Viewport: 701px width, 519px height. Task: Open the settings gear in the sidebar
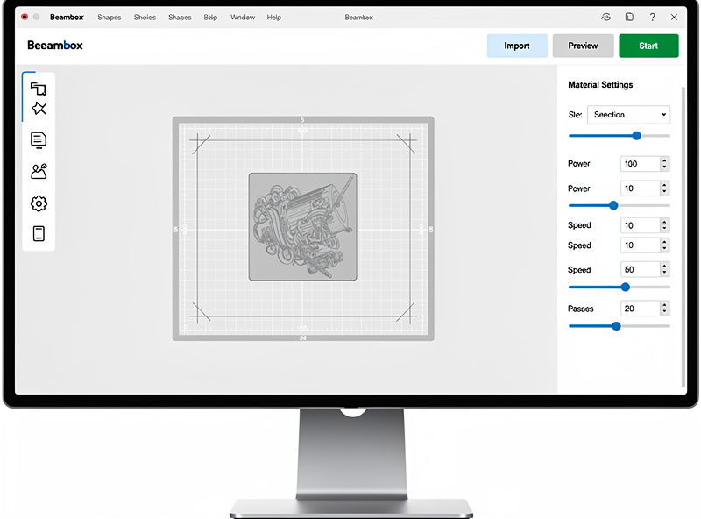(x=39, y=203)
